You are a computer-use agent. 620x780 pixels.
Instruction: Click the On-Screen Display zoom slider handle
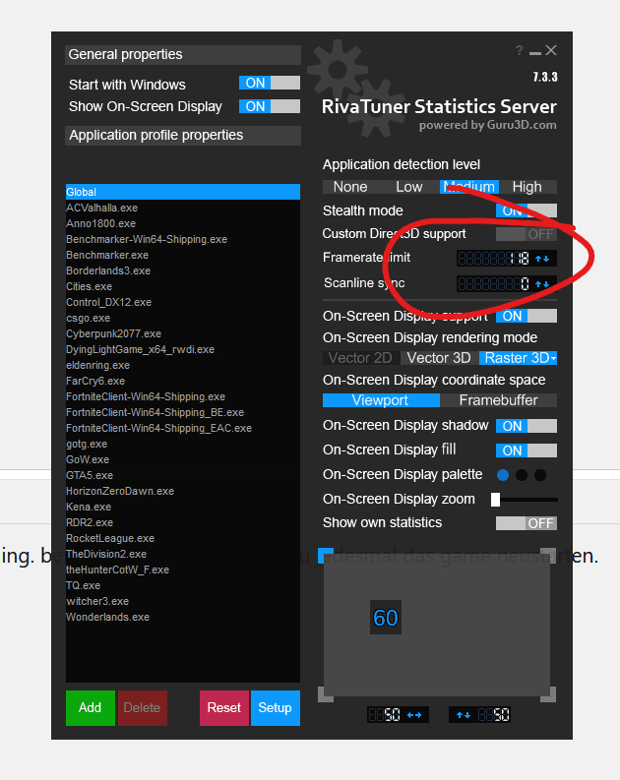(495, 500)
